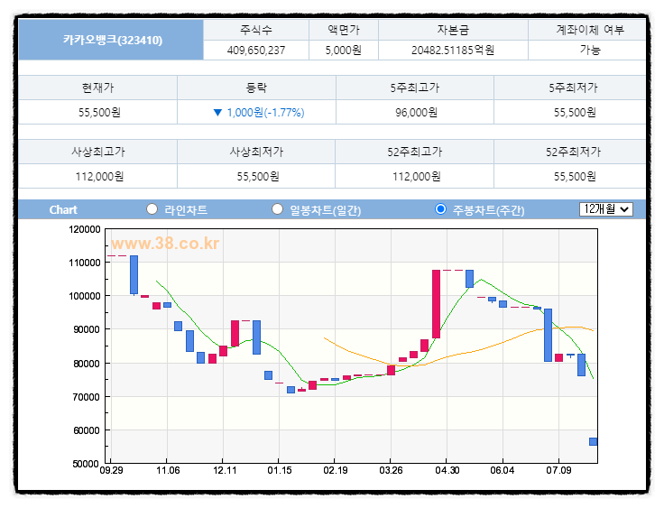Image resolution: width=664 pixels, height=508 pixels.
Task: Click the tall red candlestick near 04.30
Action: pyautogui.click(x=436, y=304)
